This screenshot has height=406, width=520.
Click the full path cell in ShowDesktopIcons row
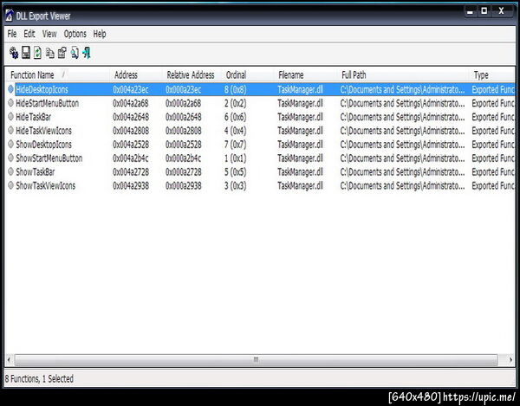[402, 145]
